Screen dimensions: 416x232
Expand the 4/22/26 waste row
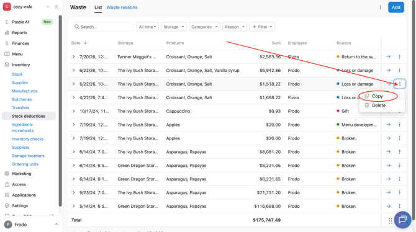pyautogui.click(x=74, y=97)
